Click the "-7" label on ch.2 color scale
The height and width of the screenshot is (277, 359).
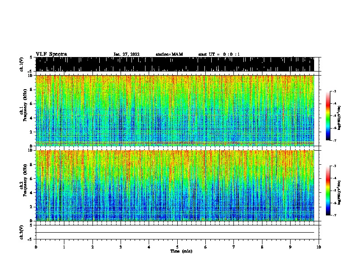(335, 215)
